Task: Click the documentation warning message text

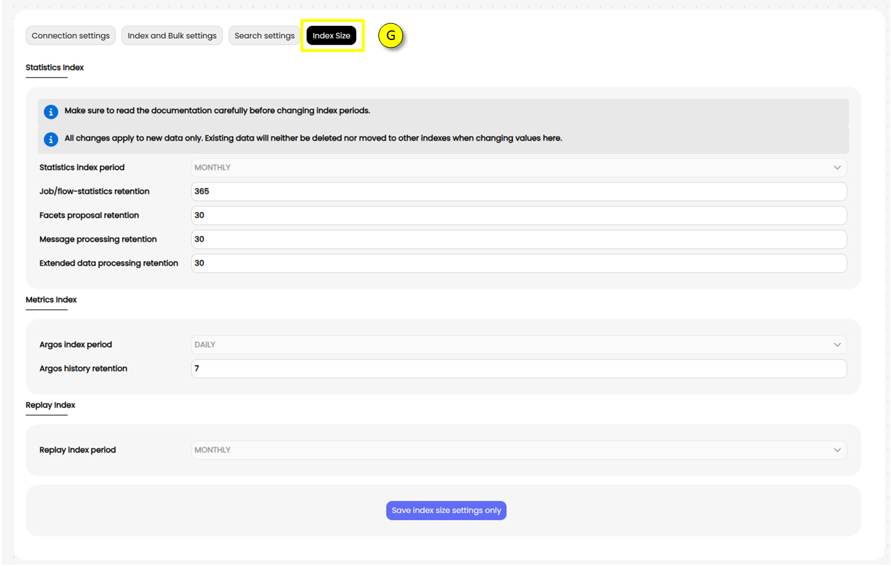Action: 217,111
